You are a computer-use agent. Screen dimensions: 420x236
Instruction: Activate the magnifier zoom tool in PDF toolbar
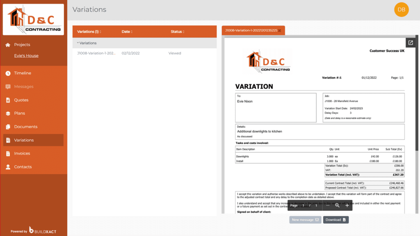338,205
